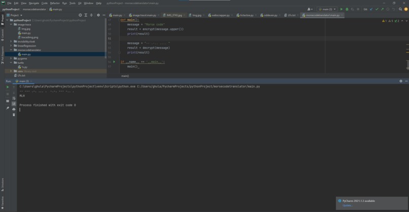
Task: Click editor vertical scrollbar thumb
Action: 407,65
